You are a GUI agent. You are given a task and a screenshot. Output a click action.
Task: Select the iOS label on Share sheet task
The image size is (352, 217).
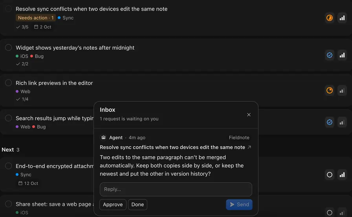click(x=22, y=213)
